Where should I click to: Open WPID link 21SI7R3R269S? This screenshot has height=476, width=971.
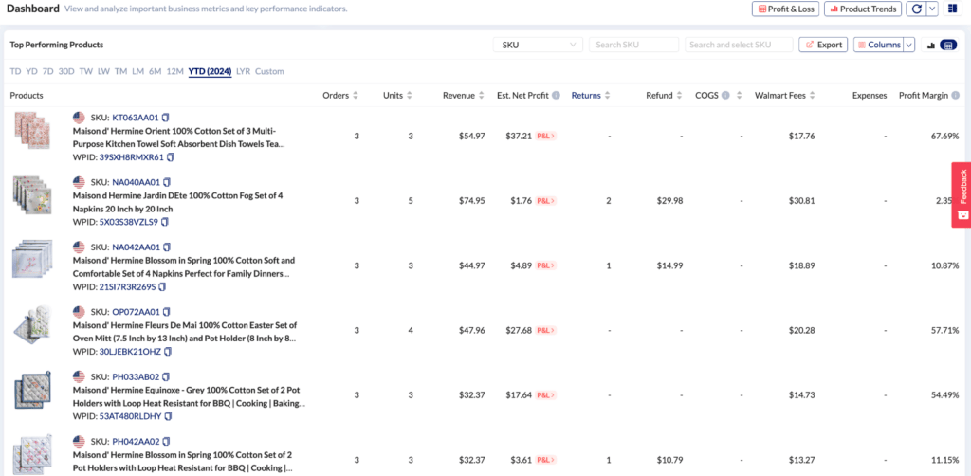128,286
